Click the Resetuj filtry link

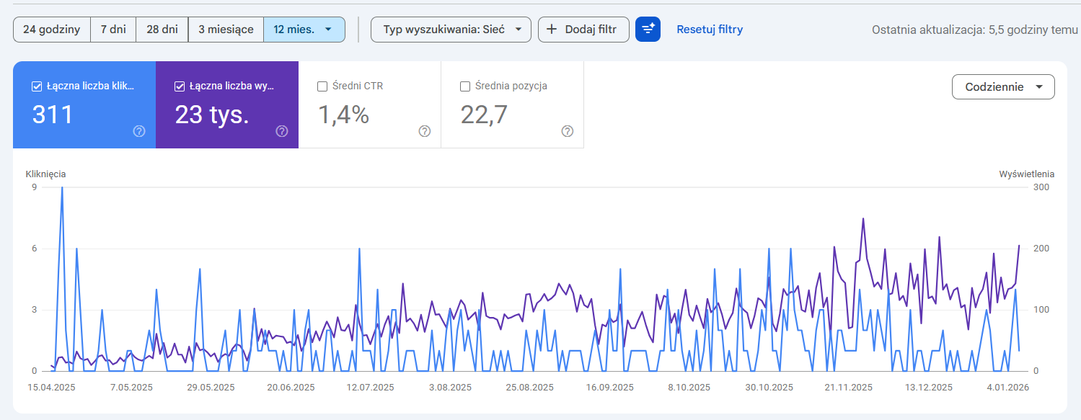(x=710, y=30)
